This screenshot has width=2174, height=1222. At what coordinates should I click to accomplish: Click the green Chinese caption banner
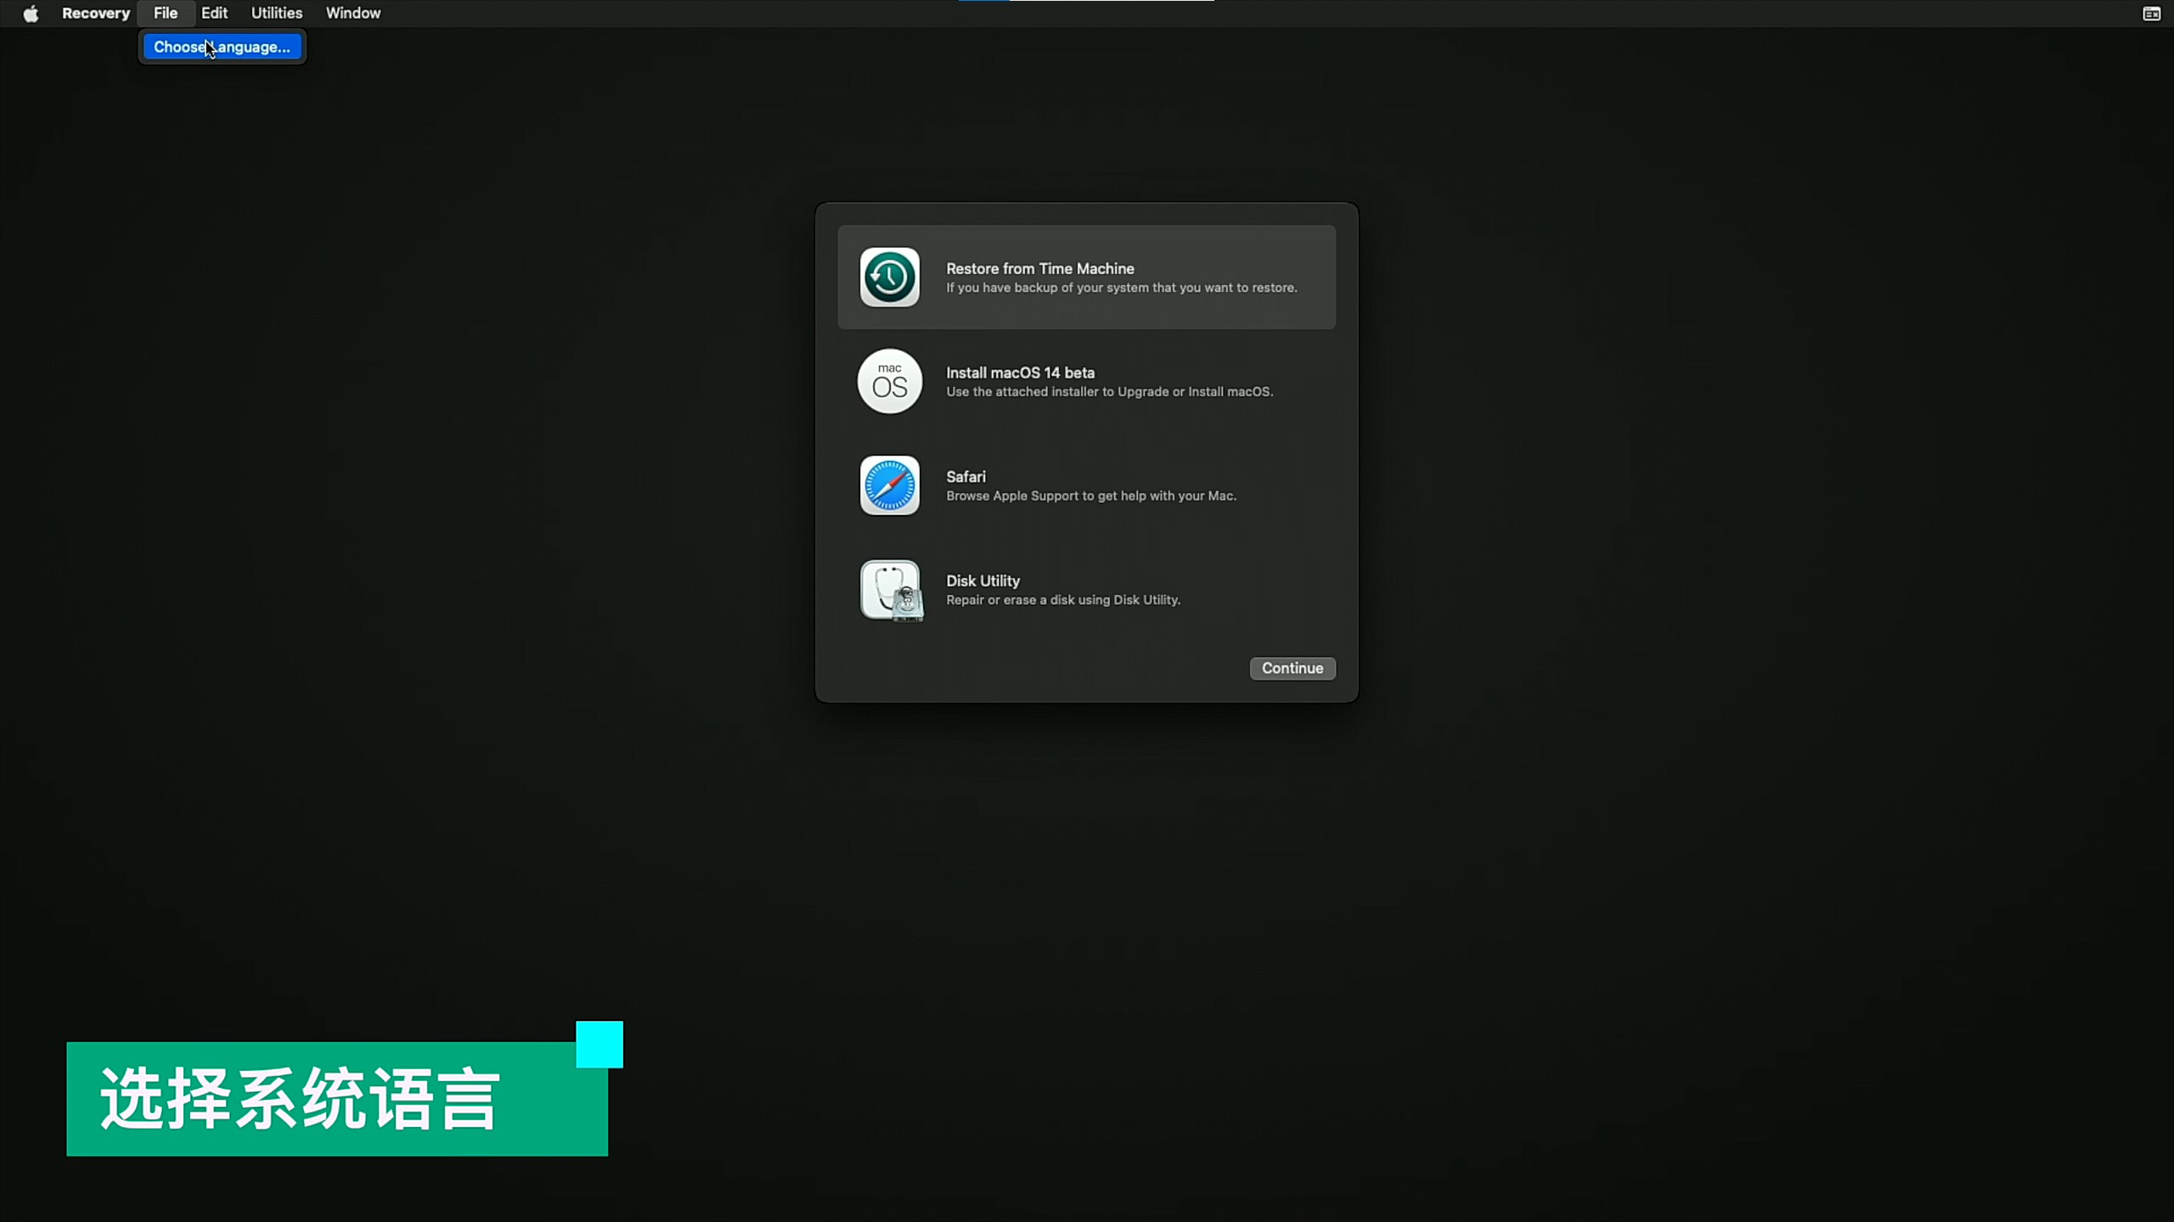(336, 1098)
